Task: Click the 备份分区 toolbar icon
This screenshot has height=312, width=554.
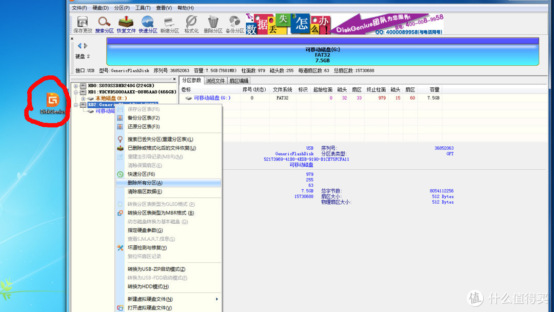Action: [235, 23]
